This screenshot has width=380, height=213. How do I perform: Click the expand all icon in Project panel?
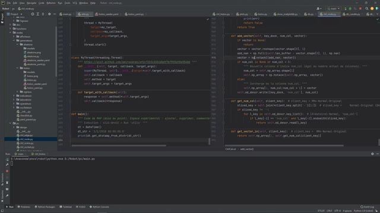point(38,14)
